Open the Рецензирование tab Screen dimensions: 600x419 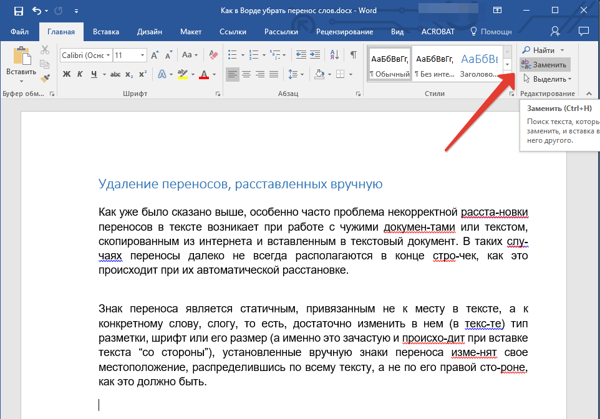point(344,31)
